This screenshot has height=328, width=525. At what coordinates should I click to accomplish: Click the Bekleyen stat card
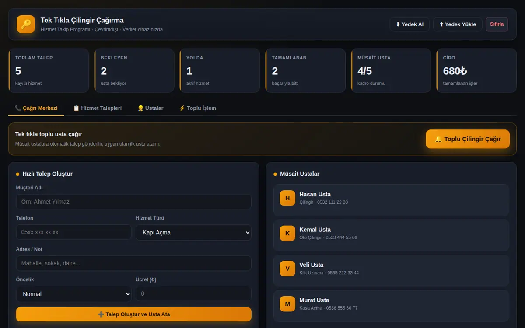tap(134, 70)
